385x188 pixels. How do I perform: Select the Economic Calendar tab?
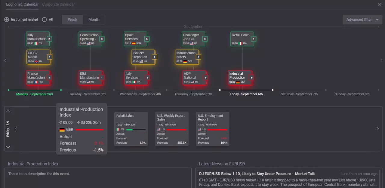[x=22, y=4]
